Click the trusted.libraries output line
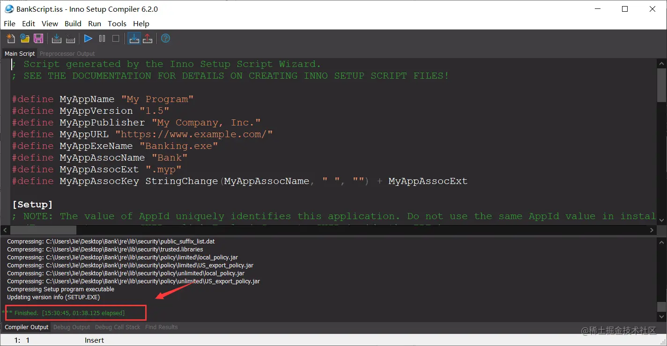Image resolution: width=667 pixels, height=346 pixels. pyautogui.click(x=105, y=250)
